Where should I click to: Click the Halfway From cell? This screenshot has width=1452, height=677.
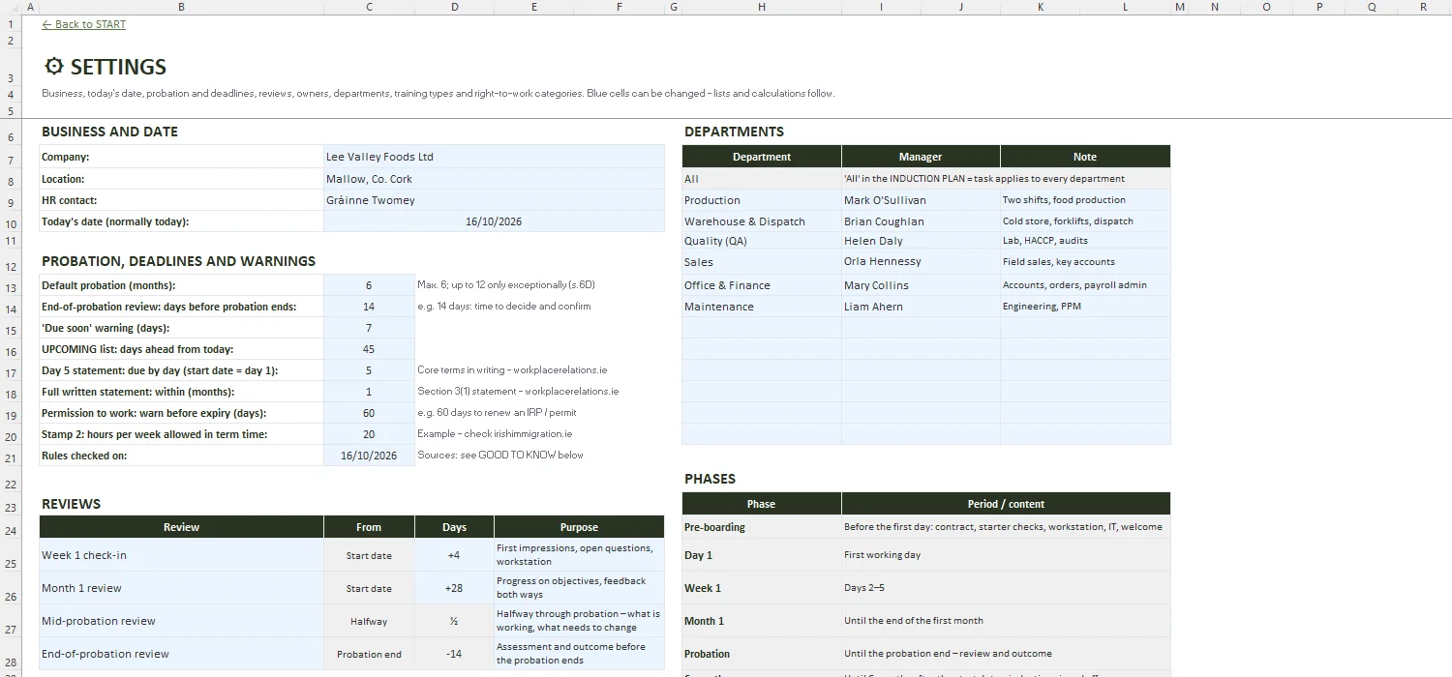pyautogui.click(x=369, y=621)
